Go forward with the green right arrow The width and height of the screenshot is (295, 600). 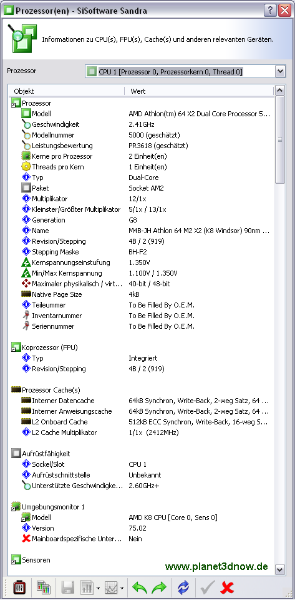point(159,587)
